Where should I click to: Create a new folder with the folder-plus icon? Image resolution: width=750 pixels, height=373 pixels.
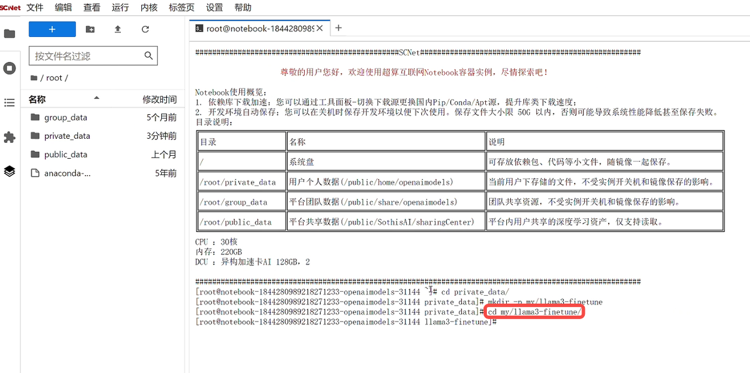click(x=90, y=29)
